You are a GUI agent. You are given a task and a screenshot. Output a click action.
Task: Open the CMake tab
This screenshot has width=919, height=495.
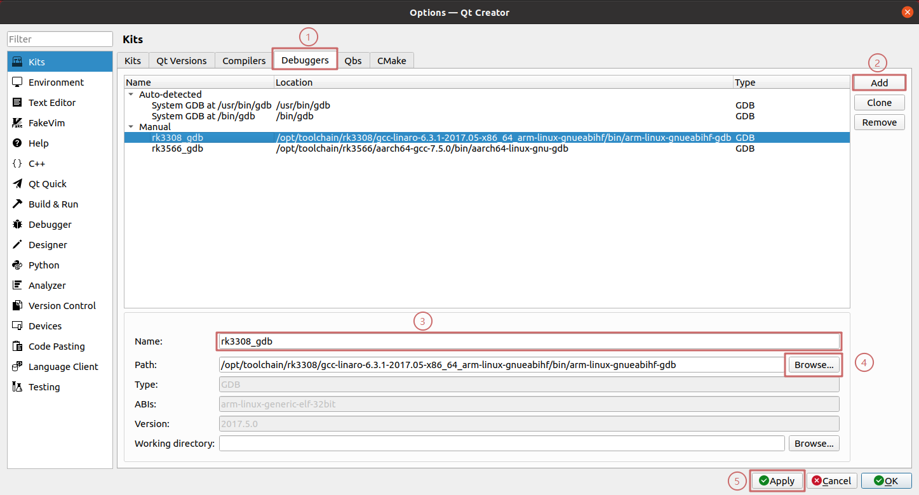392,61
